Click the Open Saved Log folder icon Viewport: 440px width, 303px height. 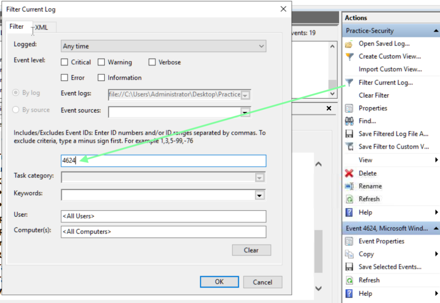tap(349, 44)
